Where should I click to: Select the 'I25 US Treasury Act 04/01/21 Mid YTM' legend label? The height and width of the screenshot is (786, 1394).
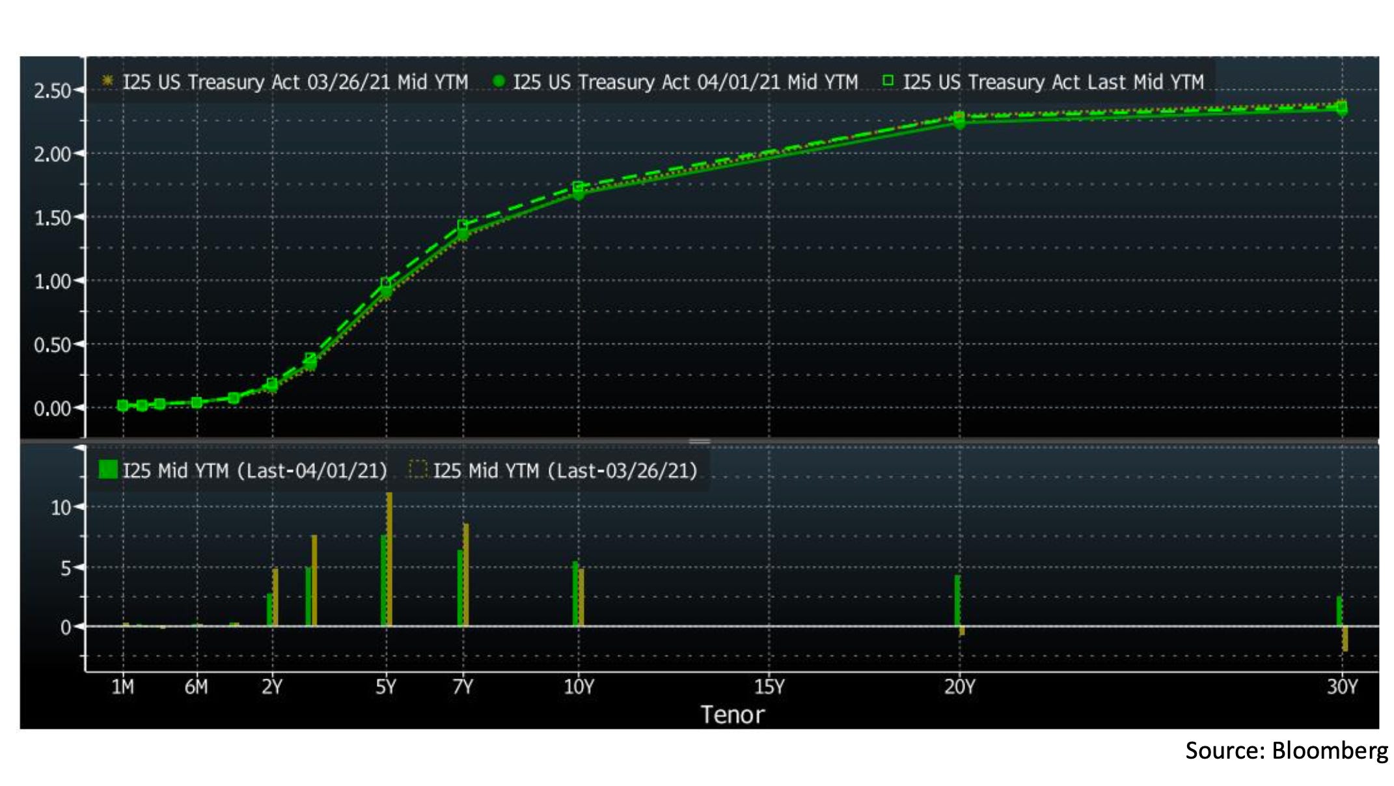click(x=685, y=82)
